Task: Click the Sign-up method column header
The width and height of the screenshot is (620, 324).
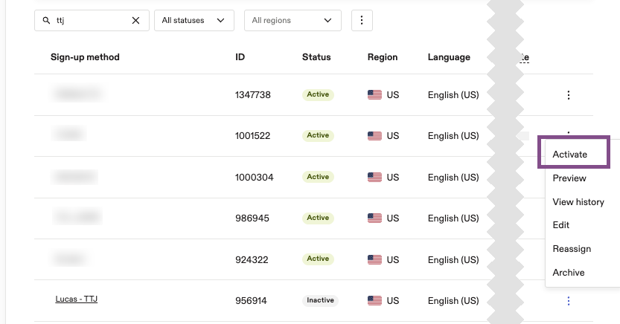Action: coord(85,57)
